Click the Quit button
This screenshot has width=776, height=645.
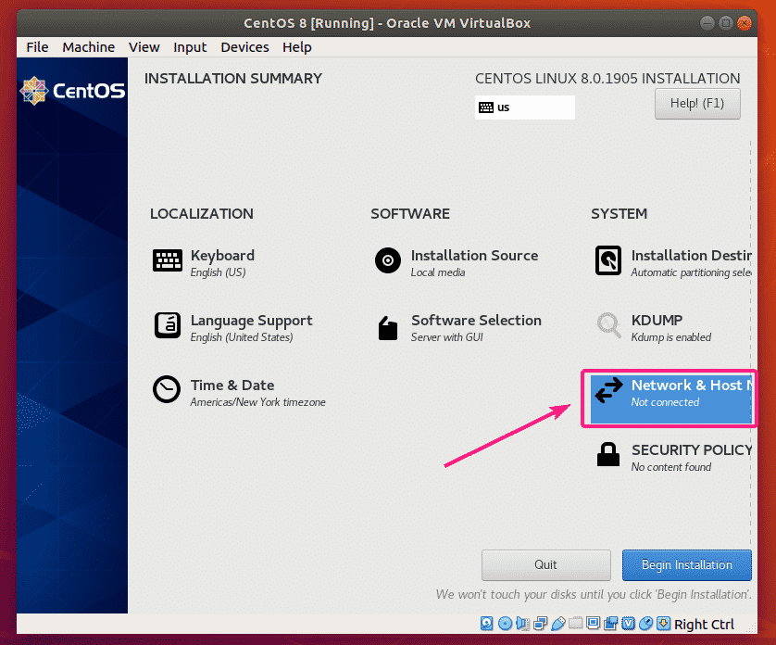point(545,564)
